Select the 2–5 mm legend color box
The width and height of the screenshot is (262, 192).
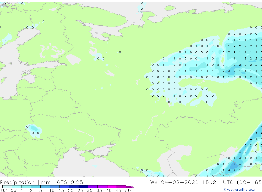[x=36, y=187]
